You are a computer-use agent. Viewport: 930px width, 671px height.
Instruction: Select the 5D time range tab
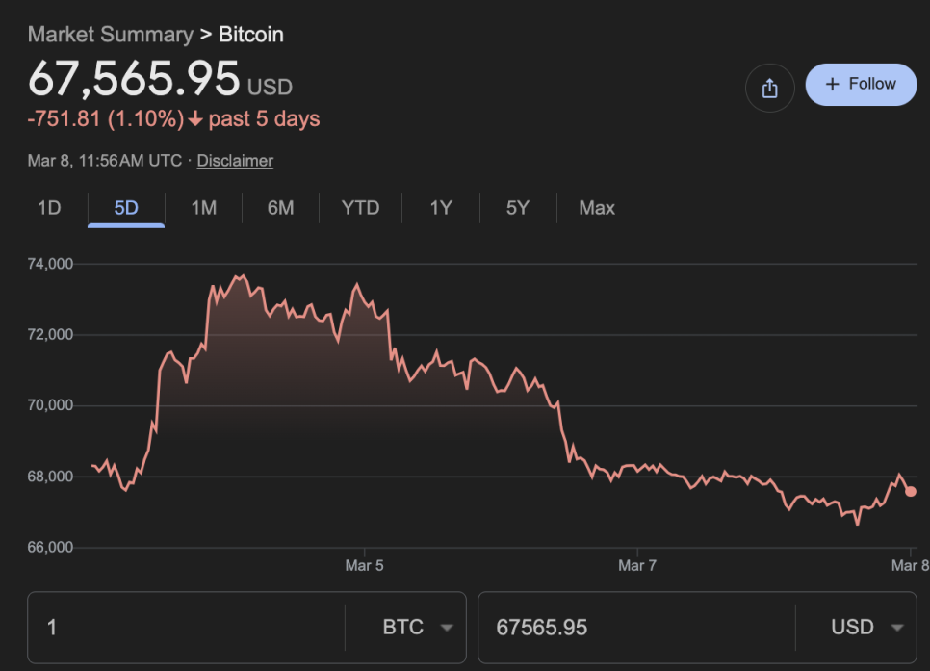(126, 208)
